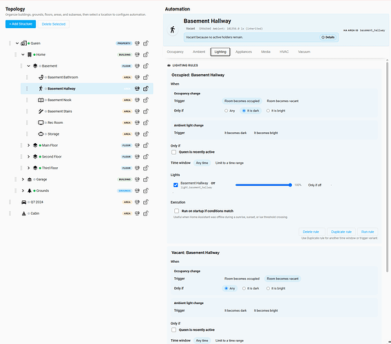Select 'It is bright' radio in Occupied rule
This screenshot has height=344, width=391.
(x=268, y=111)
